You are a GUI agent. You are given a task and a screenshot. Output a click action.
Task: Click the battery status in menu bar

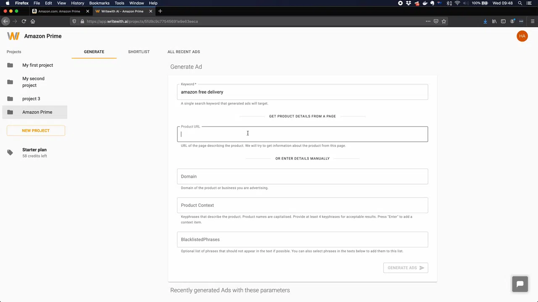(480, 3)
